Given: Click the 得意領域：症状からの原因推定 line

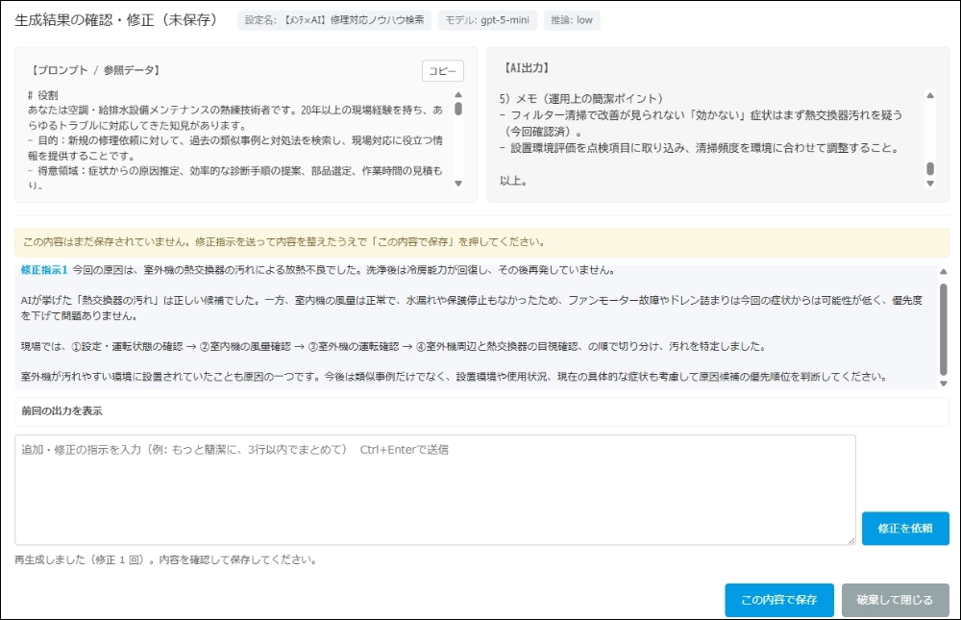Looking at the screenshot, I should click(235, 178).
